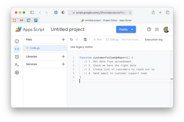Reload the page with refresh icon
Viewport: 184px width, 122px height.
tap(130, 13)
